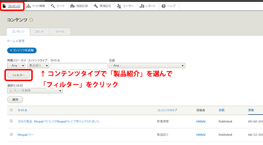Open the 言語 dropdown
The image size is (263, 145).
click(x=147, y=65)
